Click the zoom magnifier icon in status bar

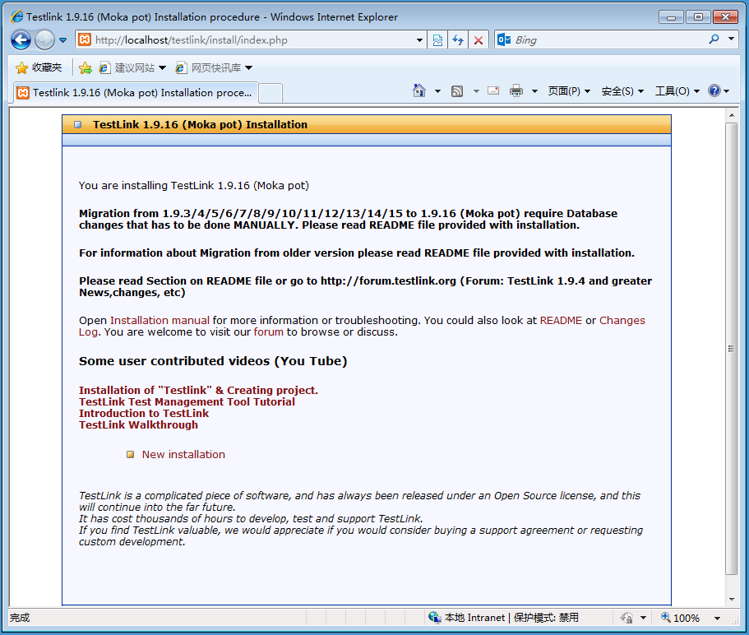665,618
